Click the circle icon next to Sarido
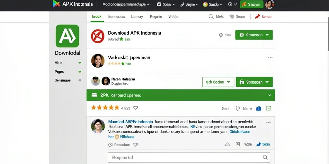Screen dimensions: 329x164 click(x=230, y=4)
